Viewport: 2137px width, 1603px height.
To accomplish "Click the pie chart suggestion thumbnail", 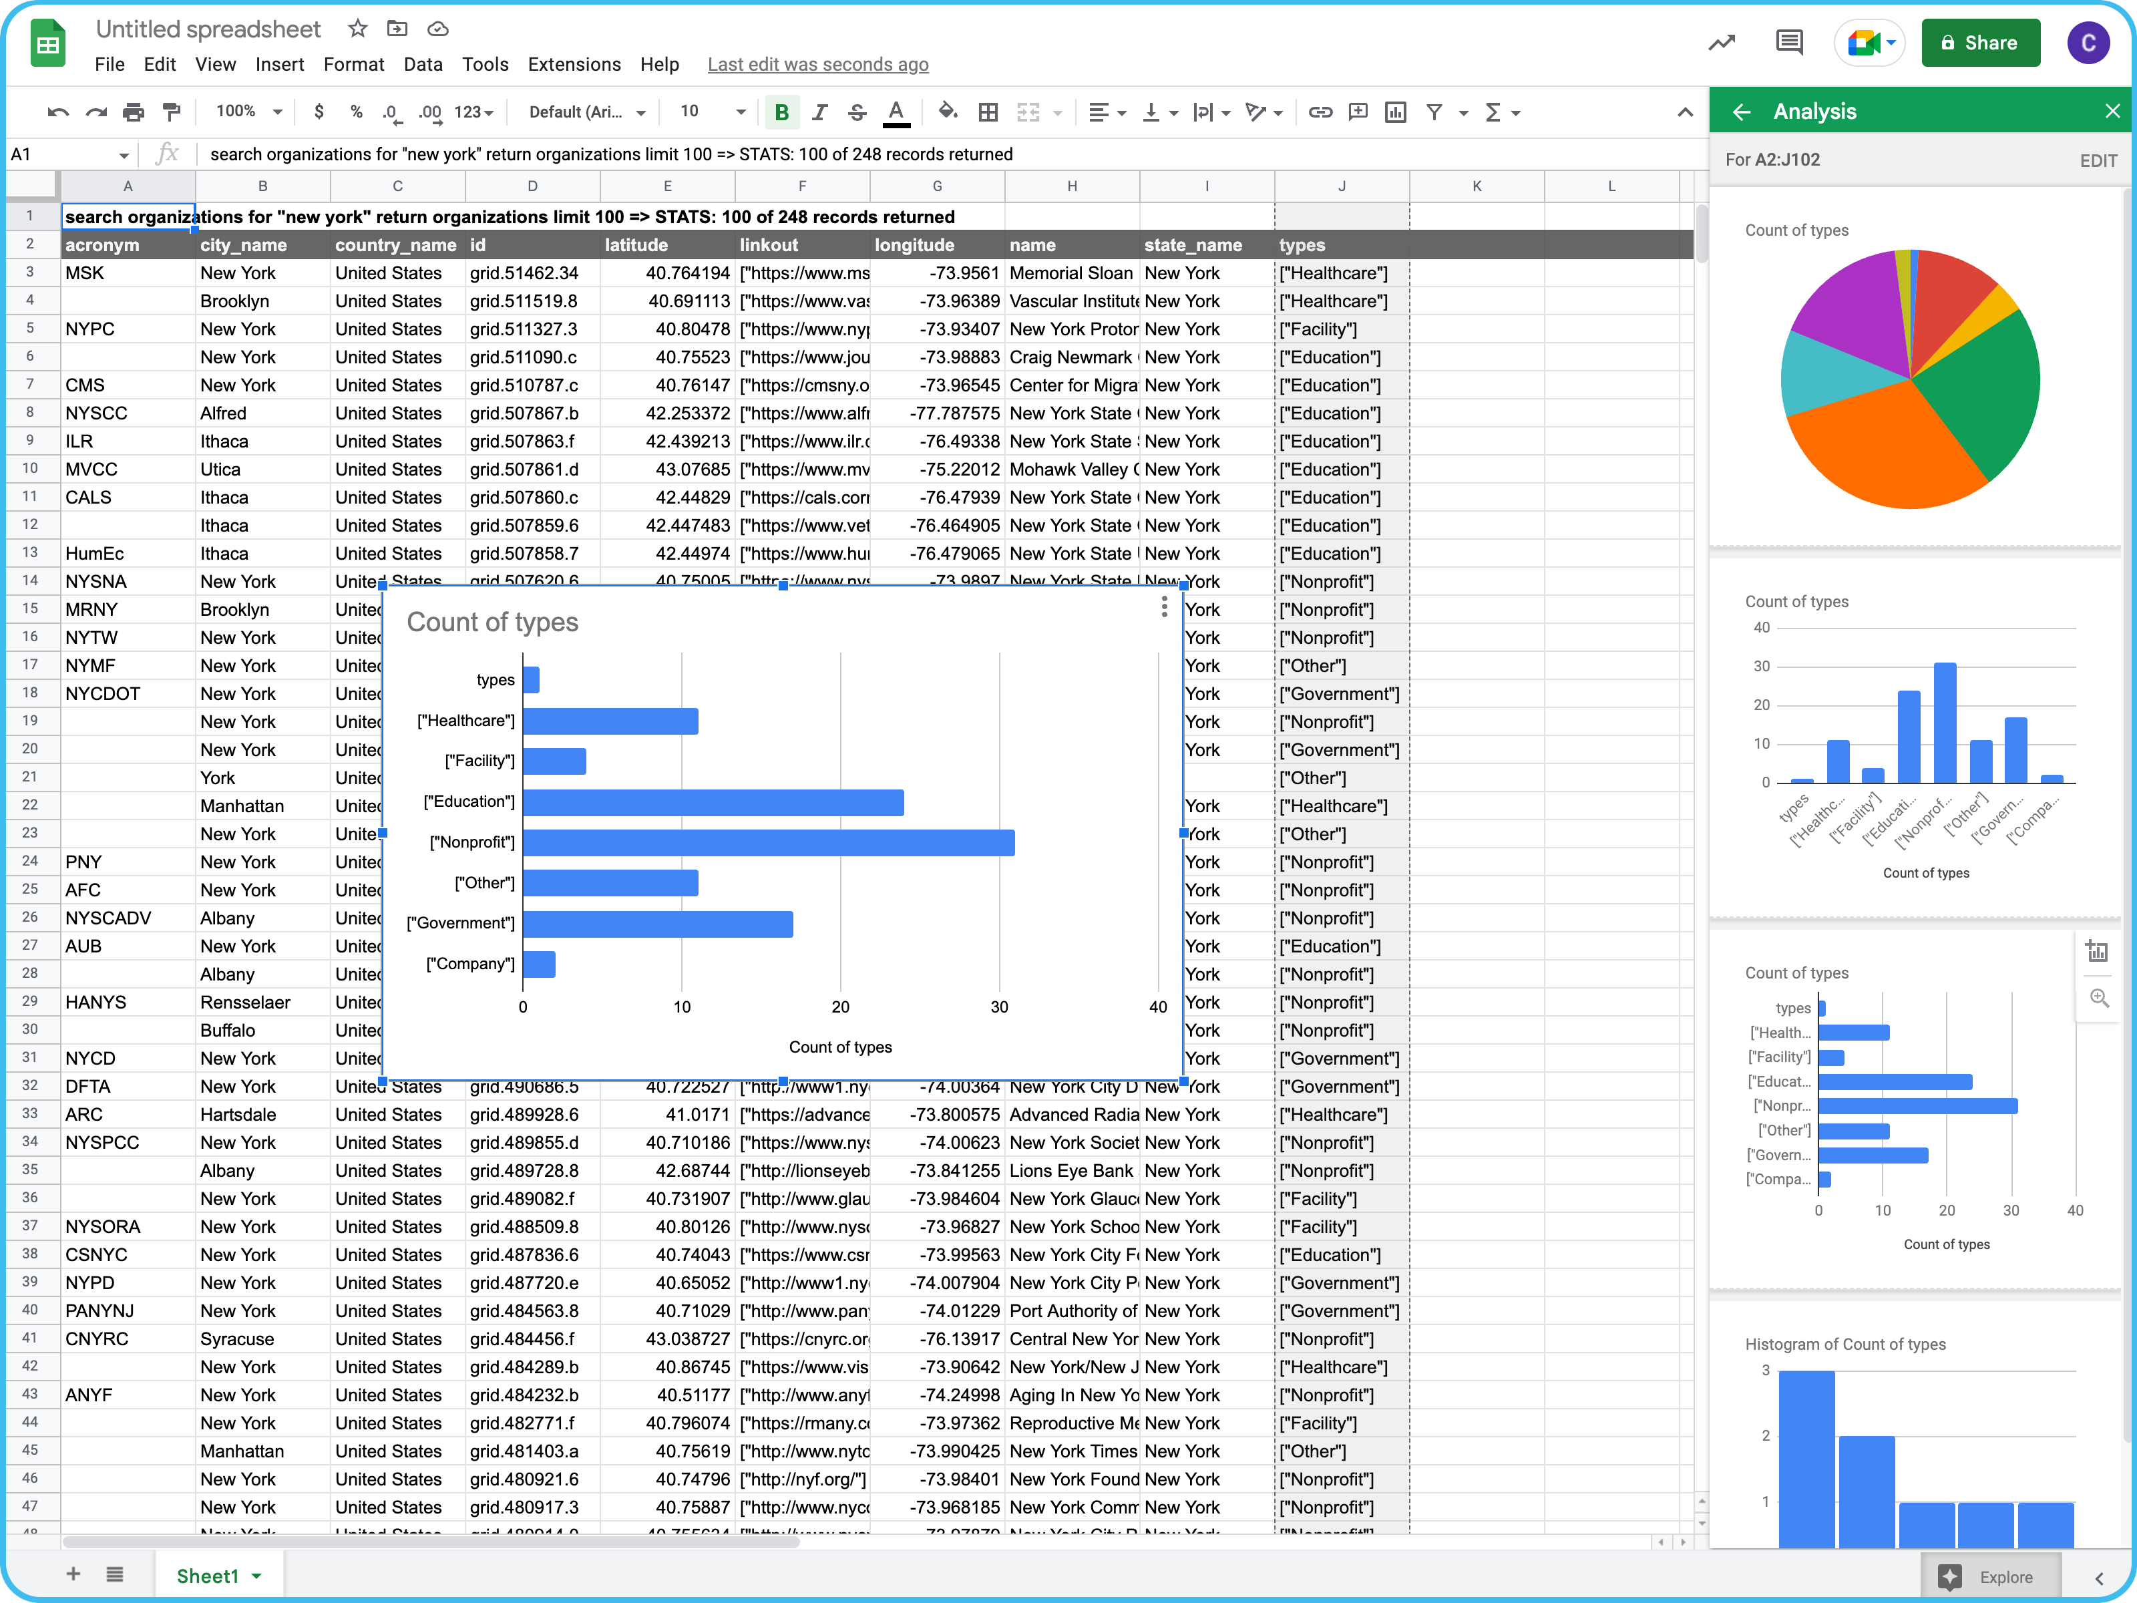I will (x=1910, y=379).
